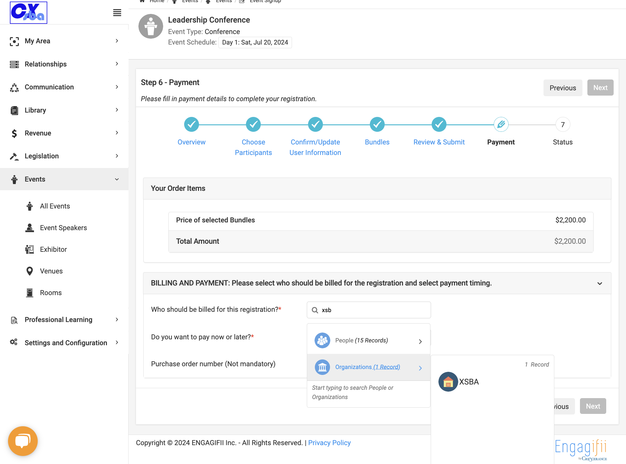Go to Choose Participants step
The height and width of the screenshot is (464, 626).
pos(253,147)
